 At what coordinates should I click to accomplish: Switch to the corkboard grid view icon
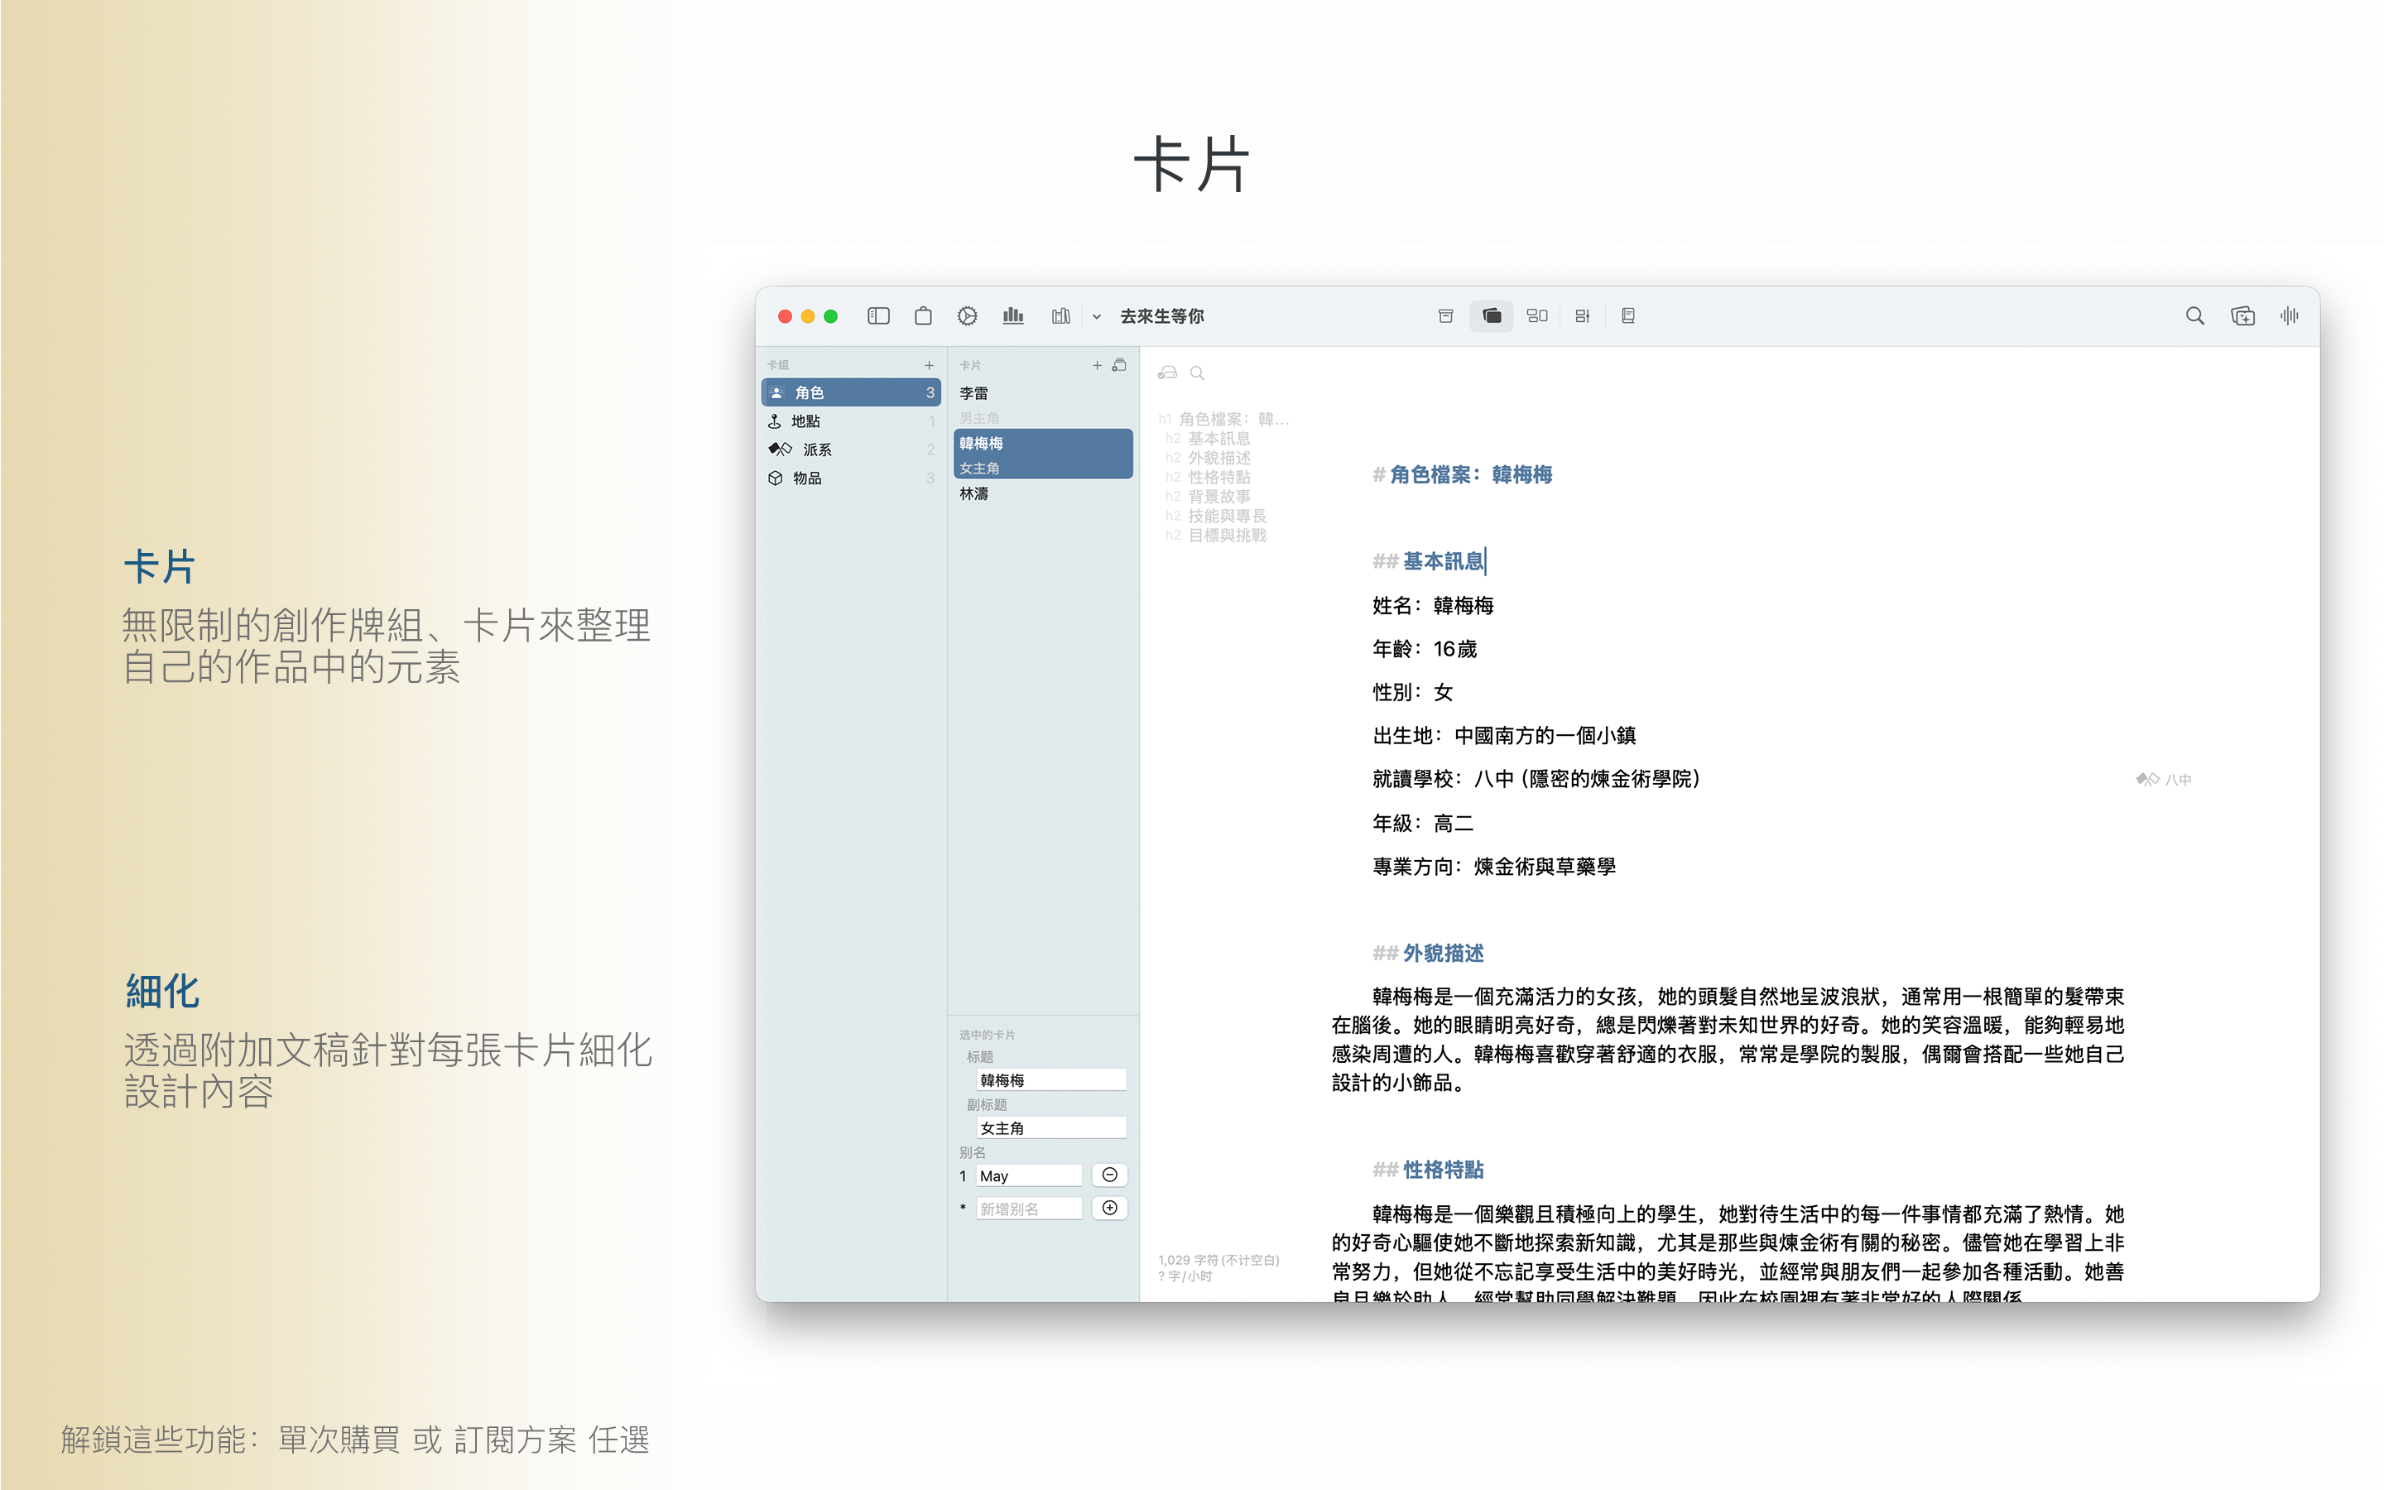1537,315
